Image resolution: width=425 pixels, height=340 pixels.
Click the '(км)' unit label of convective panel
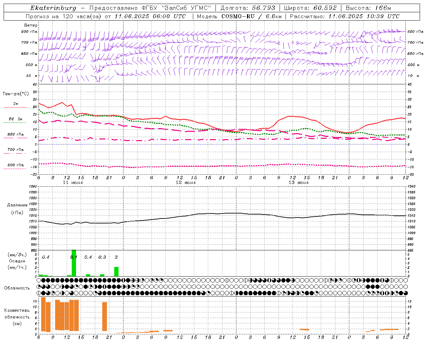click(x=17, y=323)
